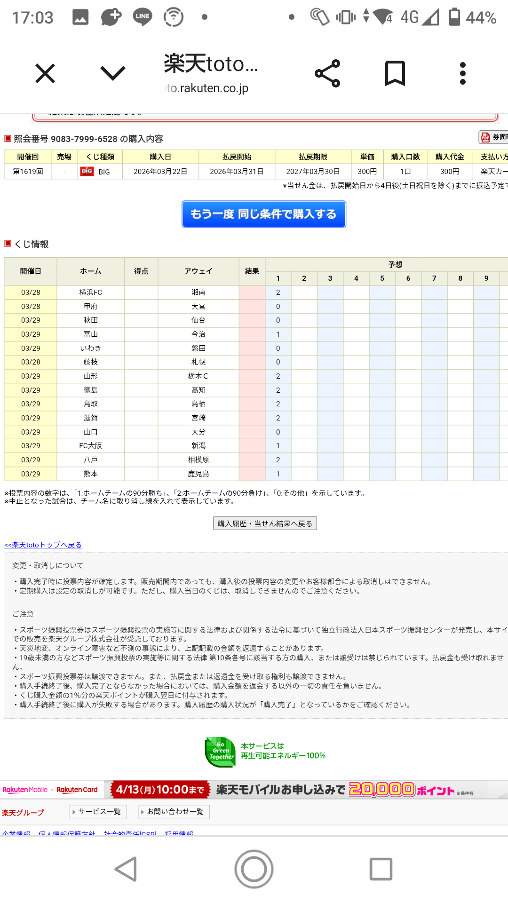Image resolution: width=508 pixels, height=903 pixels.
Task: Tap the BIG lottery type logo
Action: pyautogui.click(x=87, y=172)
